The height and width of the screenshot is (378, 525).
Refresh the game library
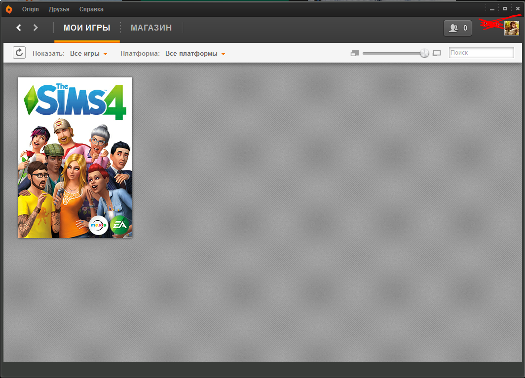(19, 53)
